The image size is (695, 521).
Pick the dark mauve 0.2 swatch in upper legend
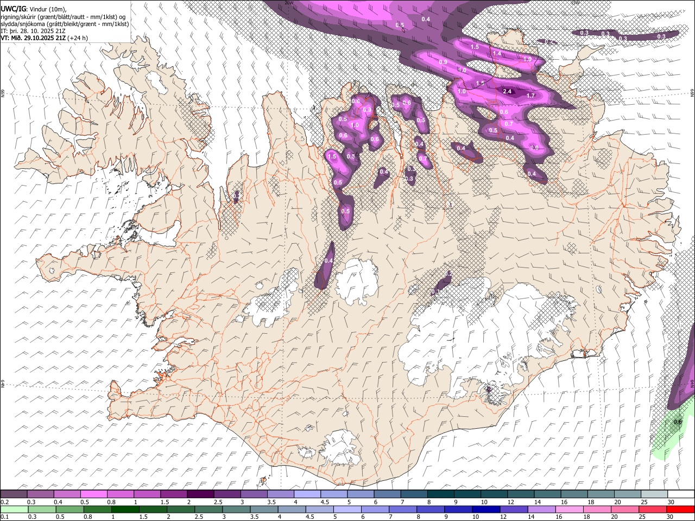click(14, 494)
